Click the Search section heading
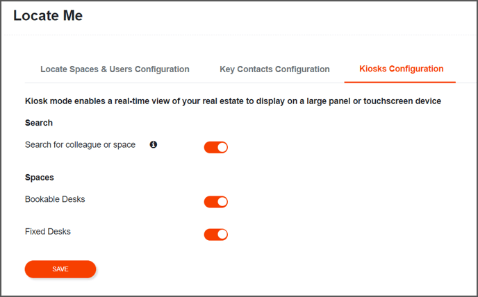Screen dimensions: 478x297 click(39, 123)
